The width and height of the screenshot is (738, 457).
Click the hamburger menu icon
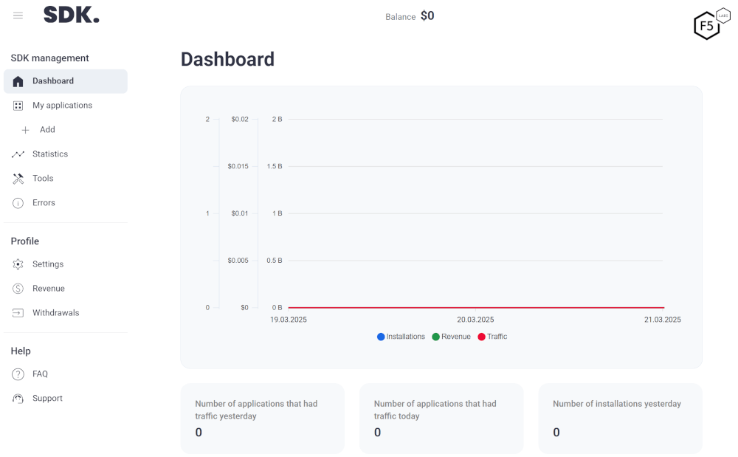coord(18,16)
